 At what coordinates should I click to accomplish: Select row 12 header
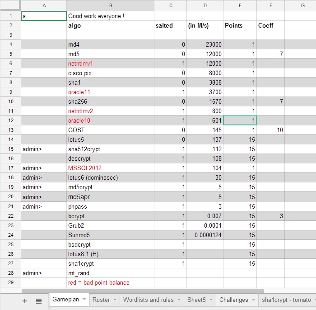point(10,120)
